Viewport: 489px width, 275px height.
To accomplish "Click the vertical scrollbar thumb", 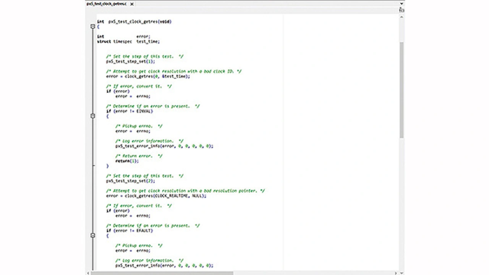I will coord(402,90).
